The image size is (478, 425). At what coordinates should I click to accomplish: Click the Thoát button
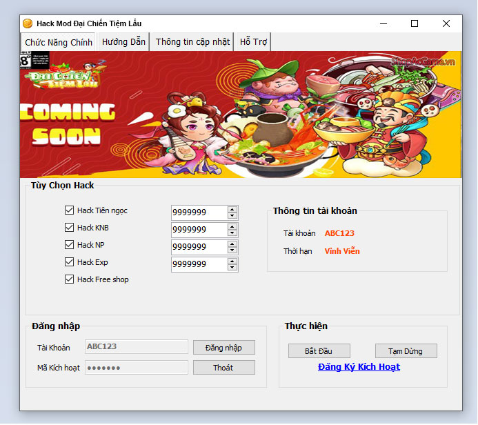point(224,368)
